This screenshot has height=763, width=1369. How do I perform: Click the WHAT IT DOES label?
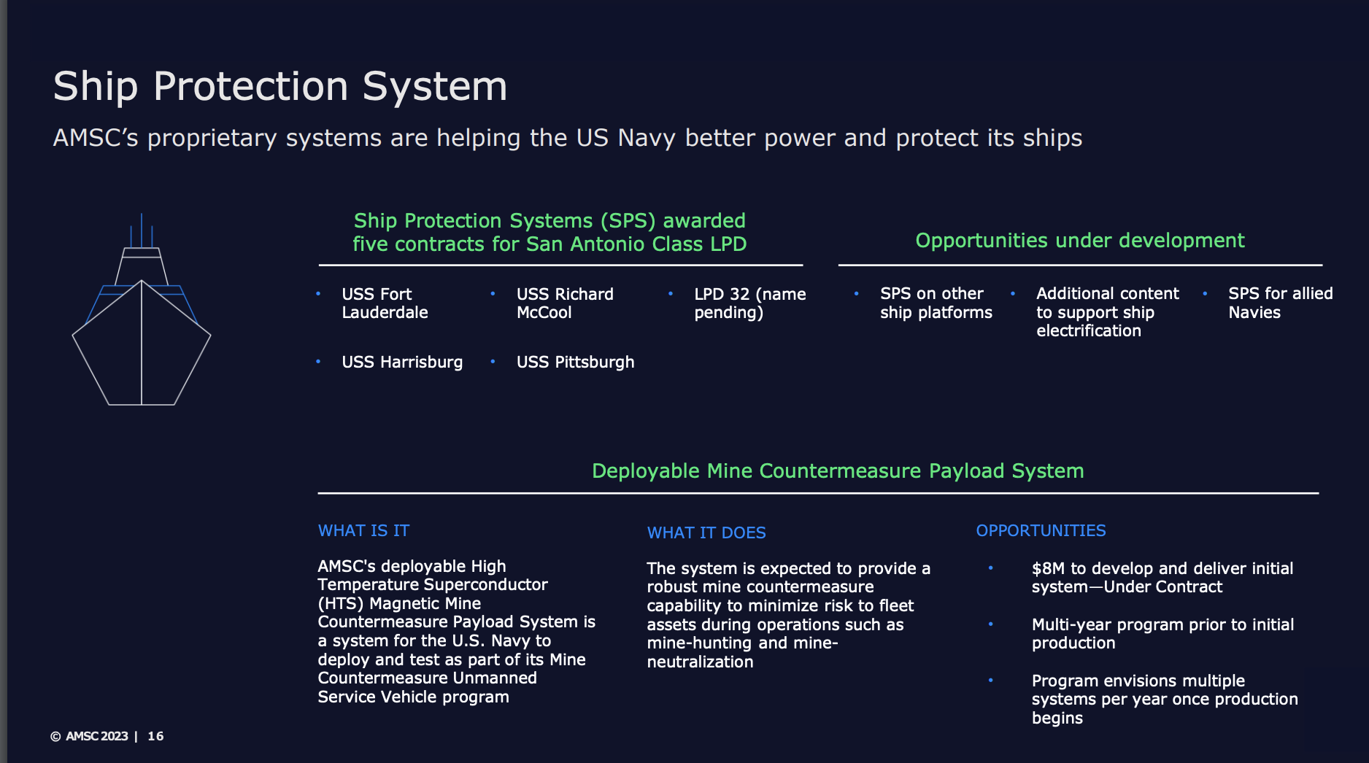click(706, 532)
